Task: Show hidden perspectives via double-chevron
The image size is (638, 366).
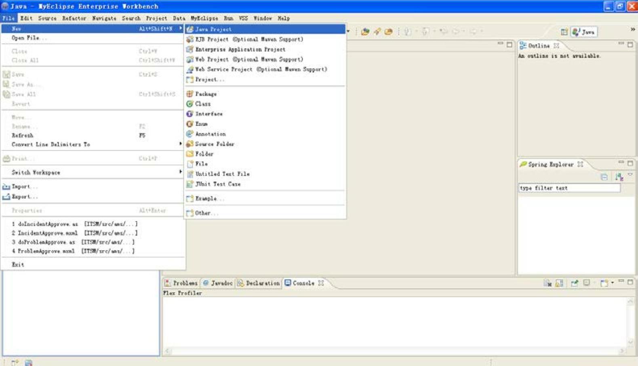Action: point(632,29)
